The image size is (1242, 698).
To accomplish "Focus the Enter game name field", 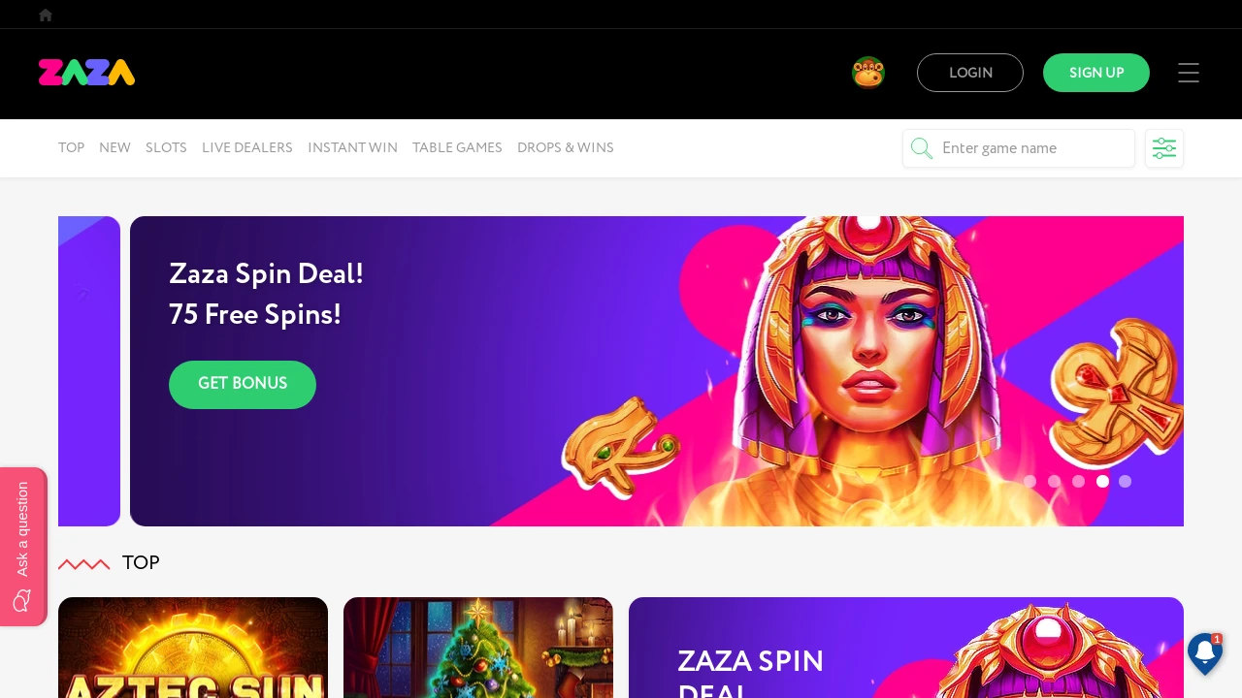I will [x=1019, y=148].
